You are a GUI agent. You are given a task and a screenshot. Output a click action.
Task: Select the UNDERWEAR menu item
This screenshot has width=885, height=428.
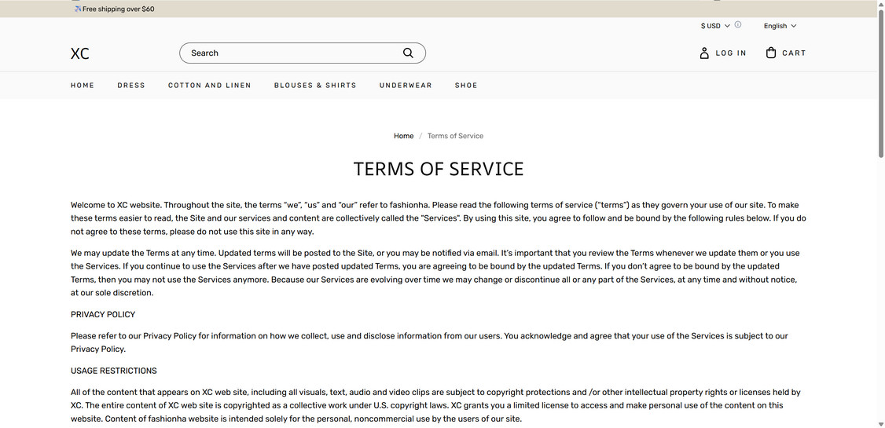406,85
